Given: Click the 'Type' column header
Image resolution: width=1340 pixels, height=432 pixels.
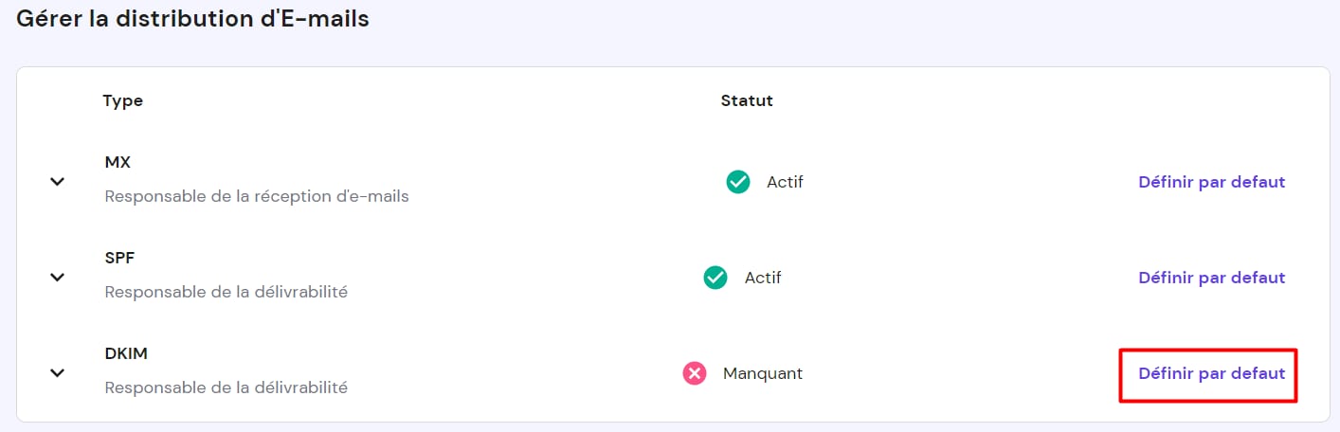Looking at the screenshot, I should point(122,100).
